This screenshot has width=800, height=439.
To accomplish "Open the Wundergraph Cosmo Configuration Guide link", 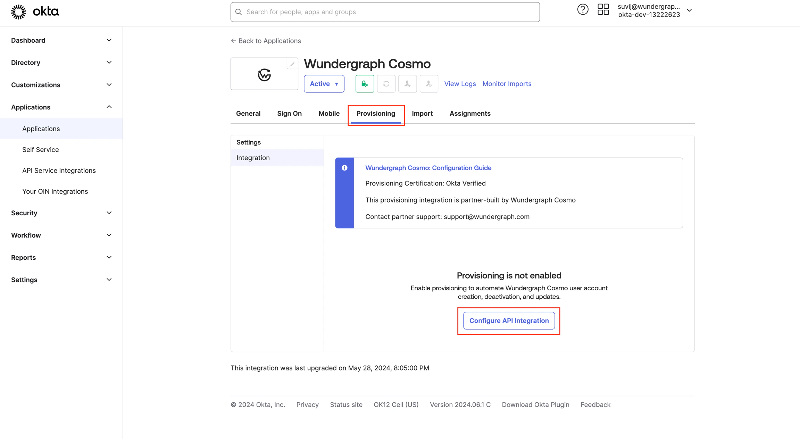I will point(428,168).
